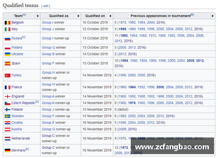Screen dimensions: 218x158
Task: Click the Ukraine flag icon
Action: click(x=7, y=54)
